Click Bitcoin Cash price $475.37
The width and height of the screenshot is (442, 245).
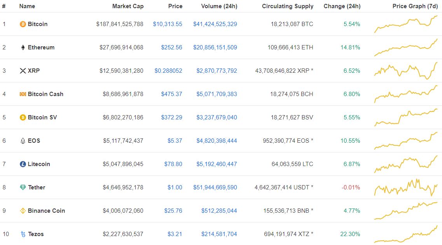click(171, 94)
